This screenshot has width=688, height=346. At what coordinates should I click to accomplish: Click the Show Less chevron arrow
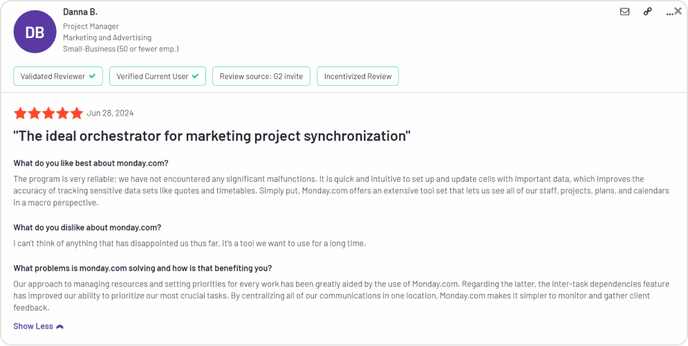60,327
